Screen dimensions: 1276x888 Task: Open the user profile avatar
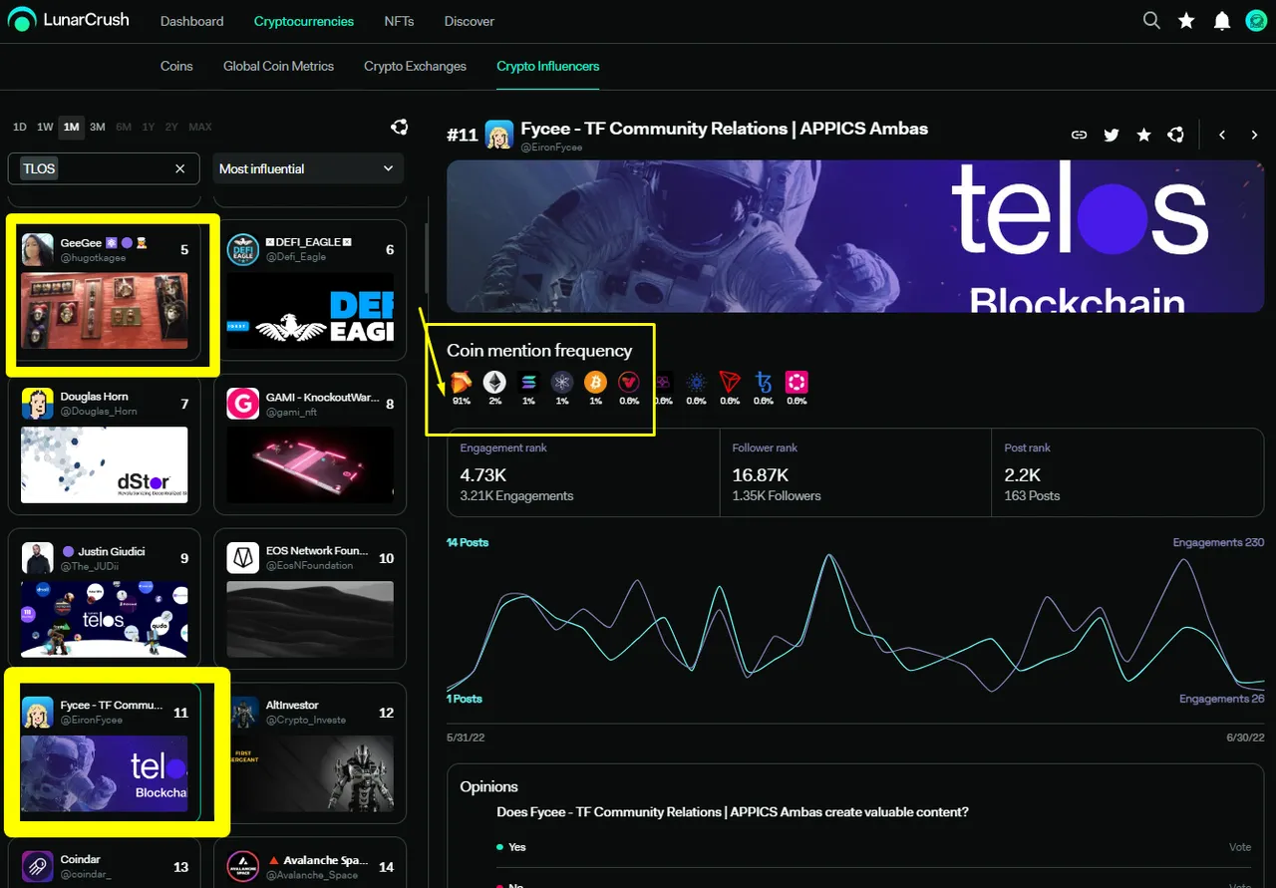(1256, 20)
